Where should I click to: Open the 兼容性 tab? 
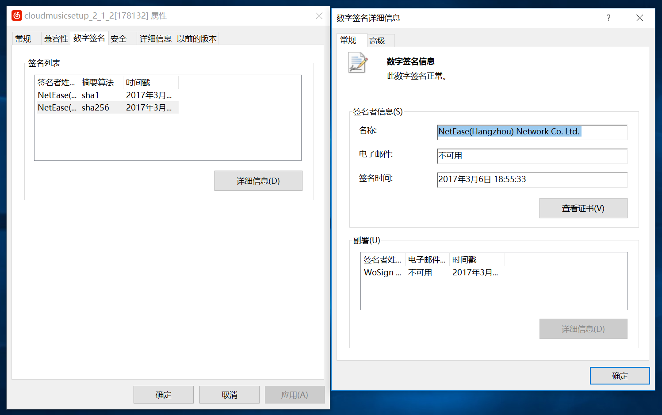pyautogui.click(x=56, y=39)
